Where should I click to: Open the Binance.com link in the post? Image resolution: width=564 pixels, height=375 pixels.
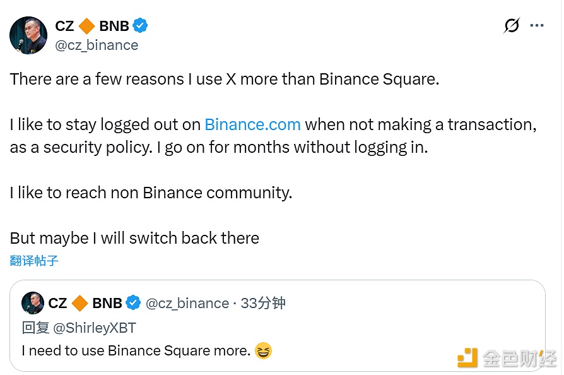click(252, 124)
